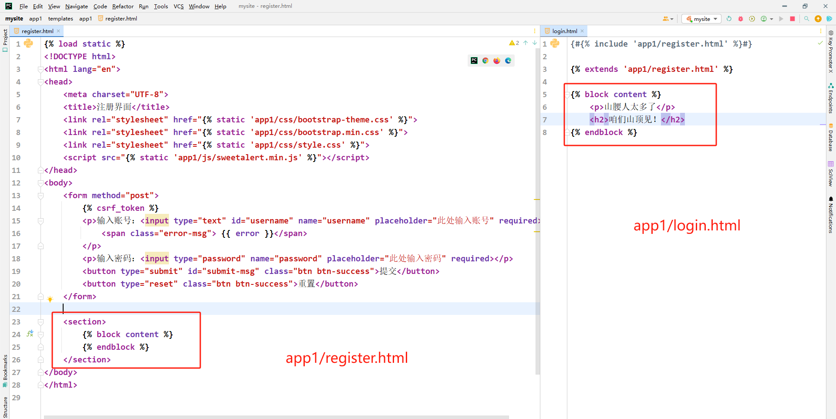Image resolution: width=836 pixels, height=419 pixels.
Task: Click mysite in the breadcrumb bar
Action: click(14, 19)
